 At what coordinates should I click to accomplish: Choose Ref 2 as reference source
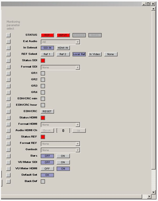63,54
